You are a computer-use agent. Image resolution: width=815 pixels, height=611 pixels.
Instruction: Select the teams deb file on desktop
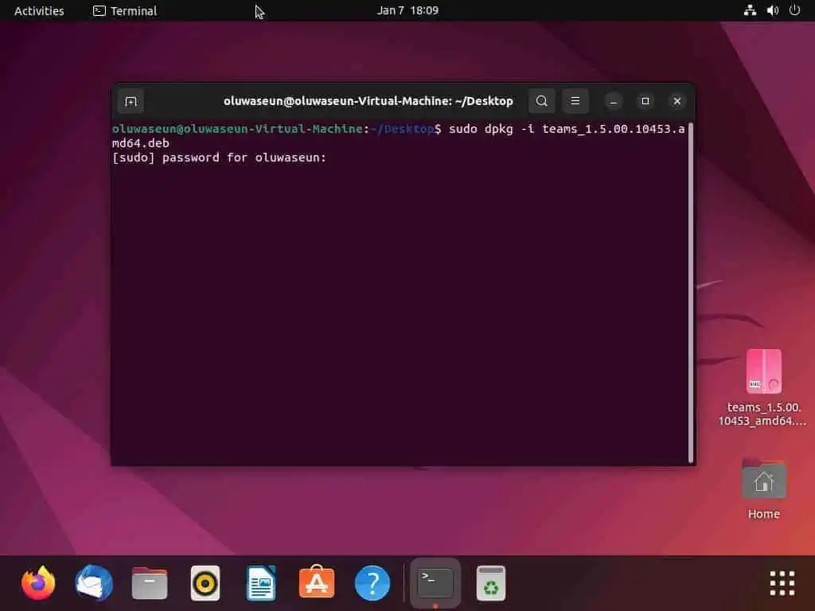click(762, 372)
